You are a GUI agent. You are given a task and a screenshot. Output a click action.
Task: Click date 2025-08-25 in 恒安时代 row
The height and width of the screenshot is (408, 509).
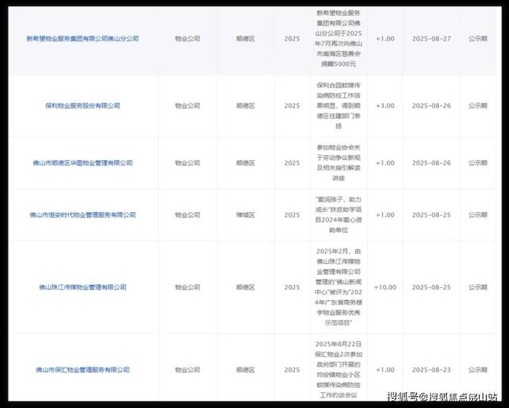pos(431,215)
